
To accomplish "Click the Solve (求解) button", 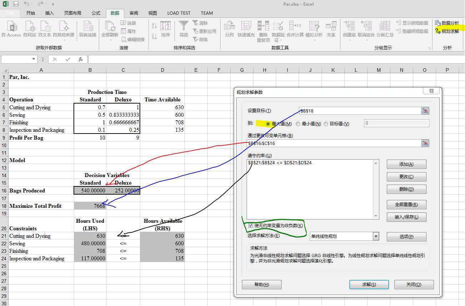I will 369,285.
